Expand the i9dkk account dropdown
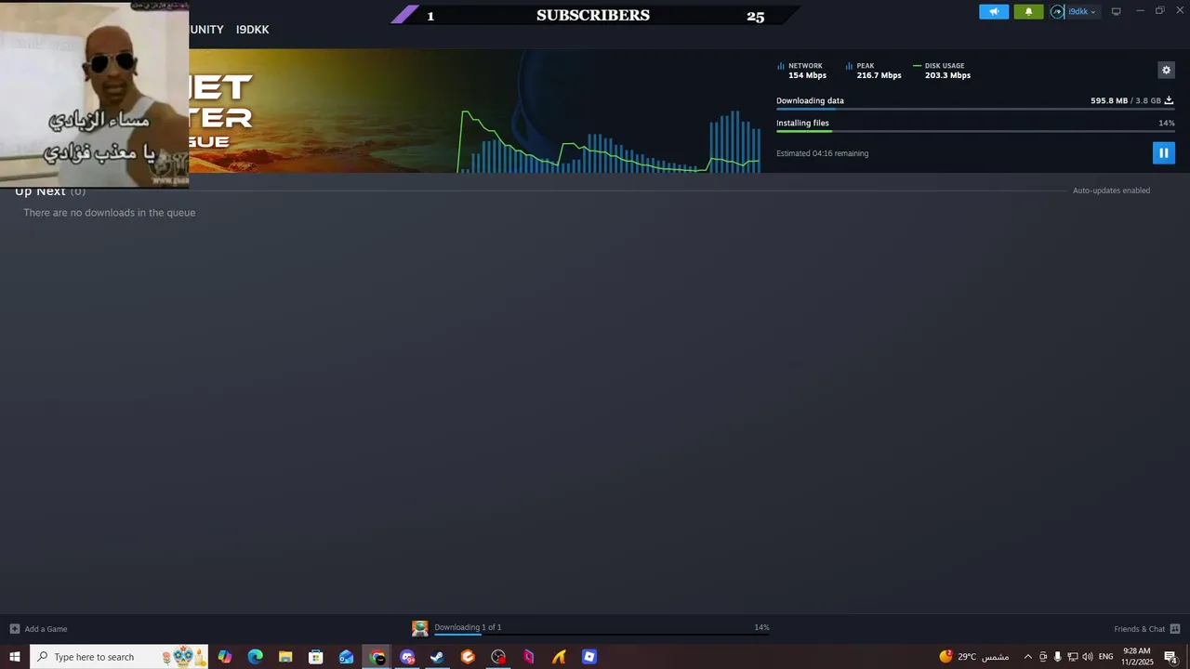Viewport: 1190px width, 669px height. (x=1081, y=12)
